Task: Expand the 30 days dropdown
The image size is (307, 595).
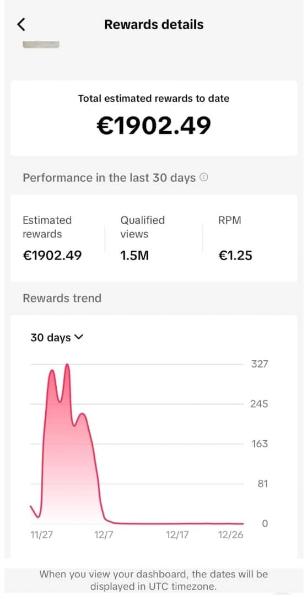Action: tap(56, 337)
